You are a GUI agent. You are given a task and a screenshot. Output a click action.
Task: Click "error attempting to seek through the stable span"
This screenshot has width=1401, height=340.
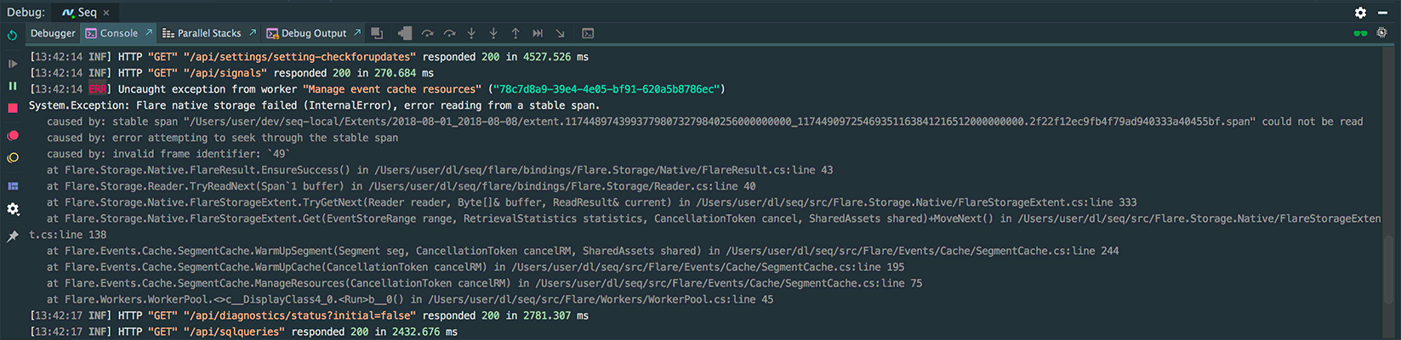255,138
